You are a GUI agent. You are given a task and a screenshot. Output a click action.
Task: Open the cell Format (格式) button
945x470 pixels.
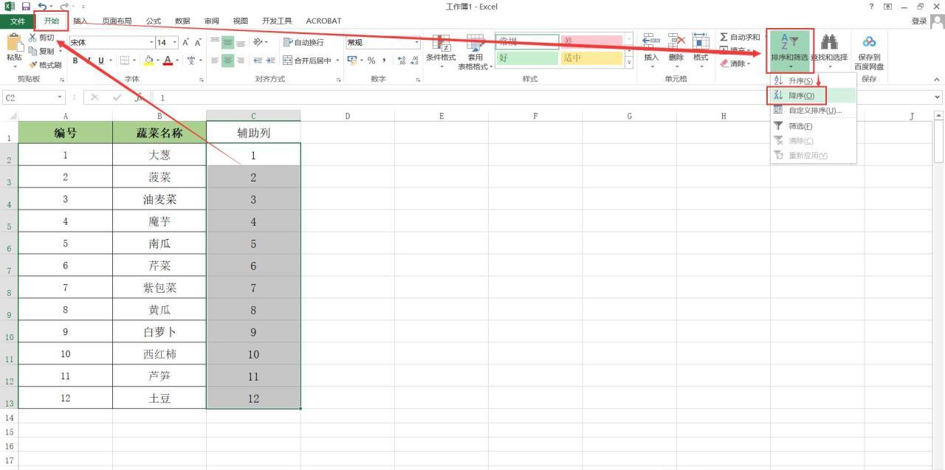pos(701,52)
